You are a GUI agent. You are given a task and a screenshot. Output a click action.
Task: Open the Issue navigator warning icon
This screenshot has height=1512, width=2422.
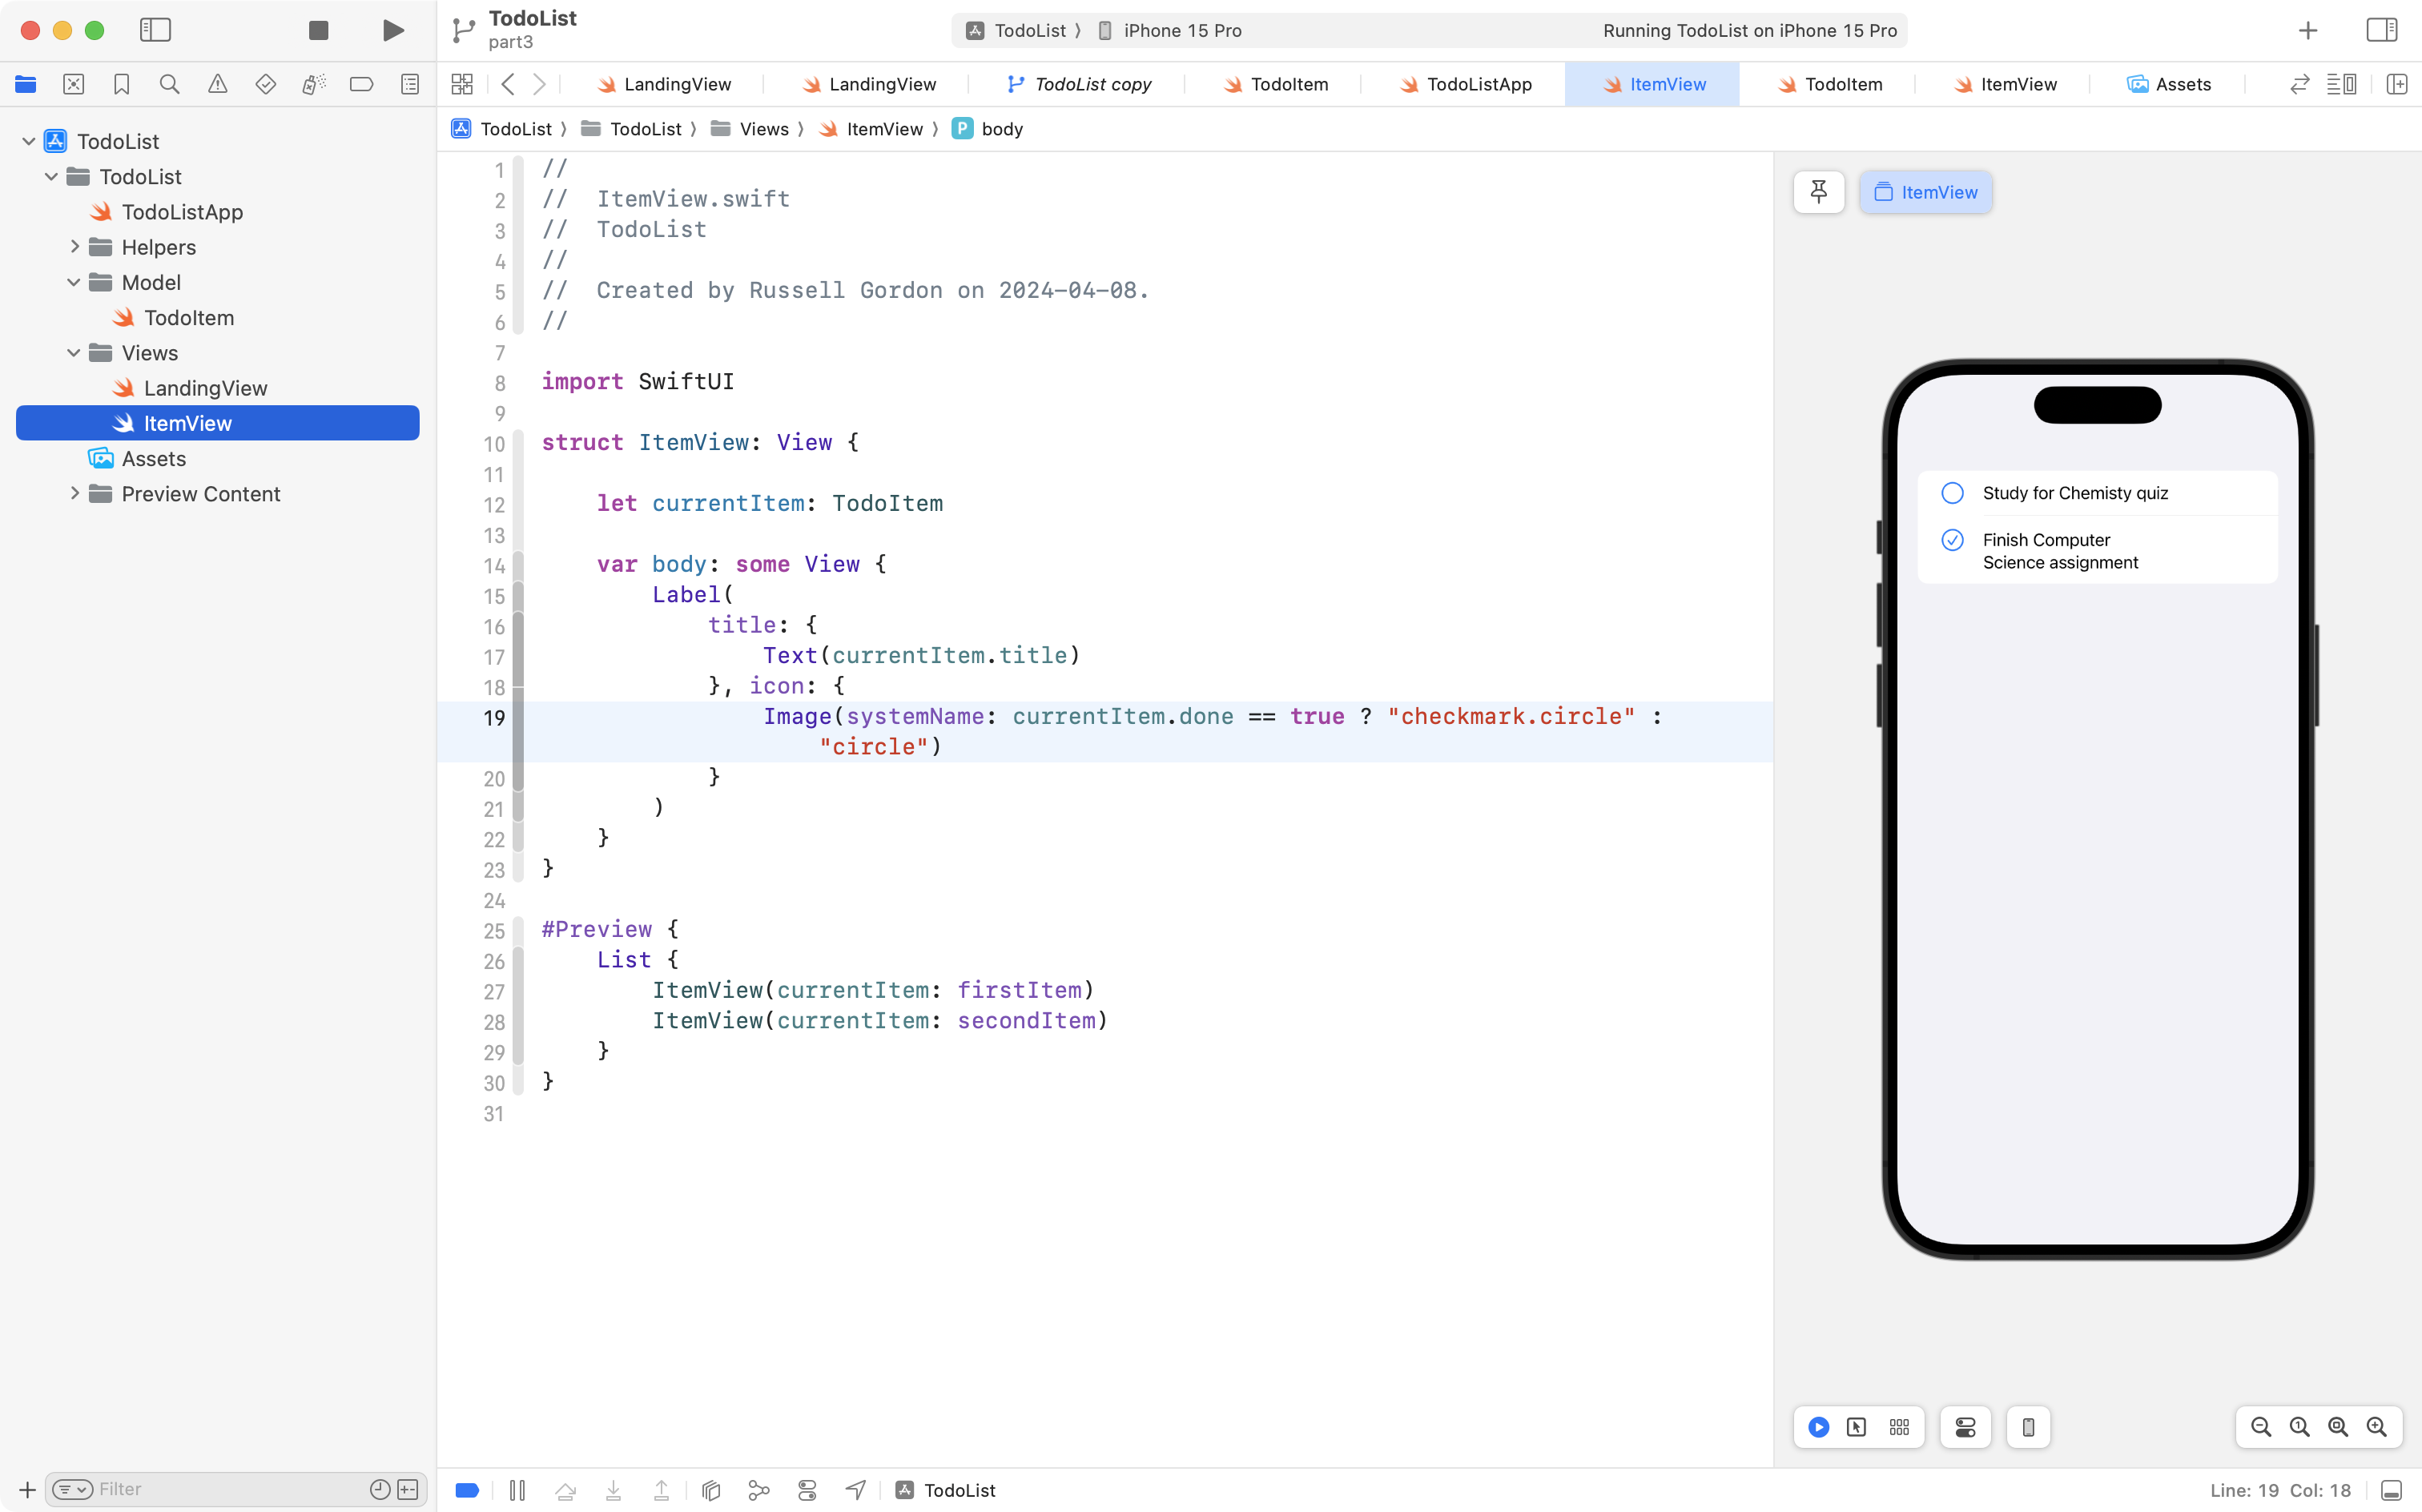click(x=217, y=84)
